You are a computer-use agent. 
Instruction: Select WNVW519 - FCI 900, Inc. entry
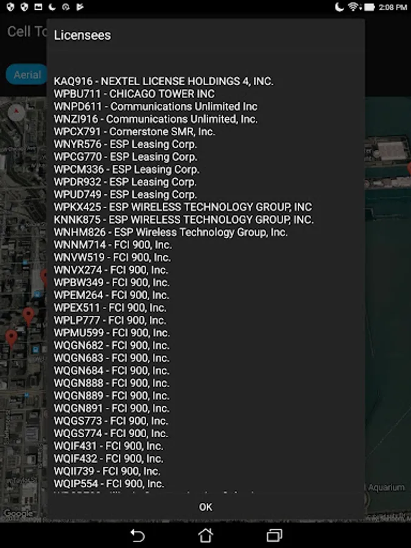click(112, 257)
